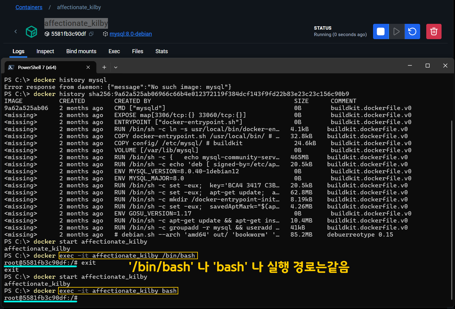The width and height of the screenshot is (455, 309).
Task: Restart the container
Action: [412, 31]
